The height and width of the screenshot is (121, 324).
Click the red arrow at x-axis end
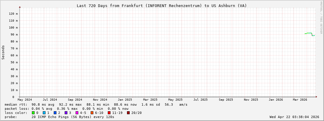(x=316, y=97)
